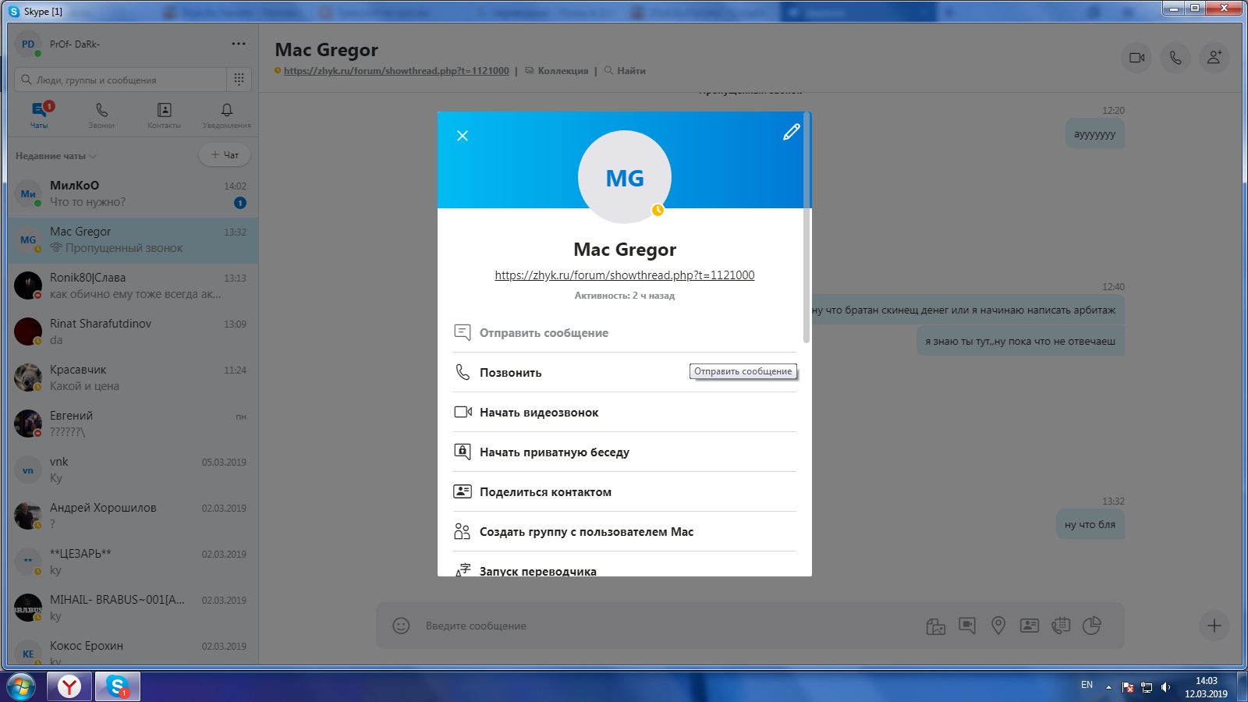Click the share location pin icon
Viewport: 1248px width, 702px height.
pyautogui.click(x=998, y=626)
